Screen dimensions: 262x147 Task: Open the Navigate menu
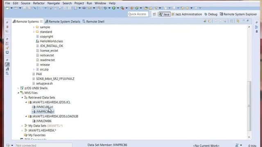pos(54,3)
